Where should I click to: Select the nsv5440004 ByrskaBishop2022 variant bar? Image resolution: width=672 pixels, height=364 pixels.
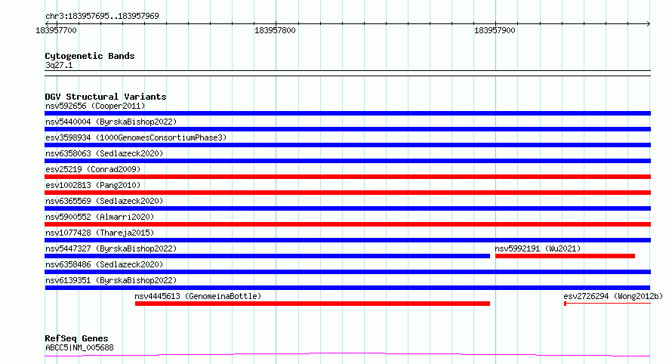347,129
